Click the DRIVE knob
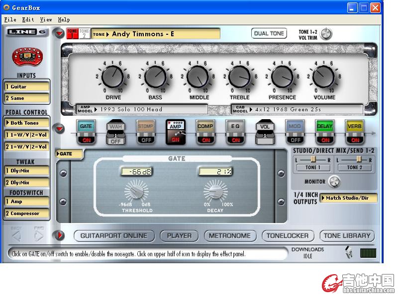 pyautogui.click(x=113, y=77)
